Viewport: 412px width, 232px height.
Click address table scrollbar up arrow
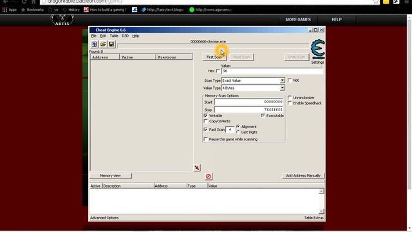tap(321, 191)
